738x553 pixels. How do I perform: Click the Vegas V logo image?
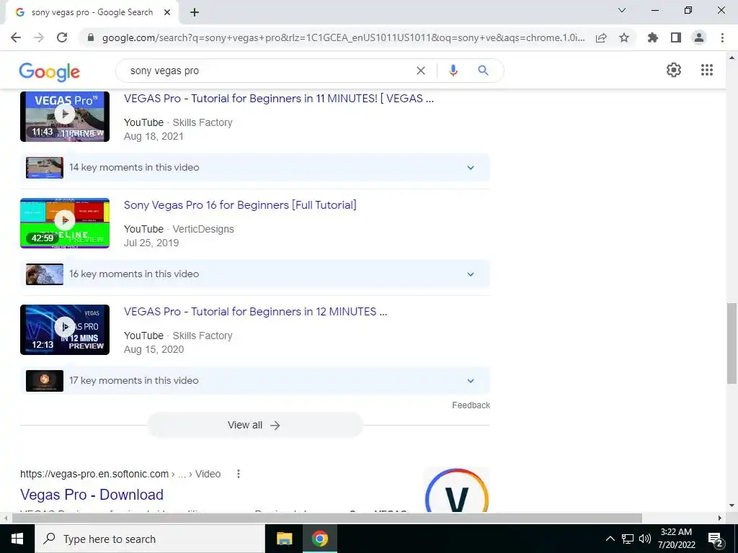tap(456, 489)
